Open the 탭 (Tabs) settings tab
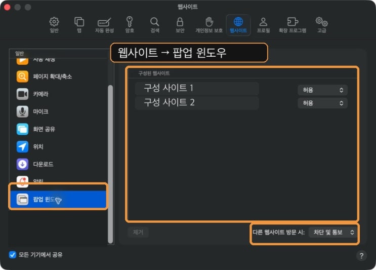 click(79, 25)
